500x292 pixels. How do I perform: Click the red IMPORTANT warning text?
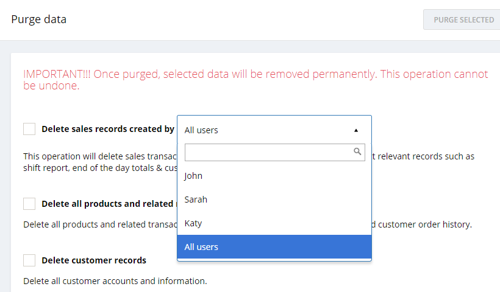pos(255,80)
